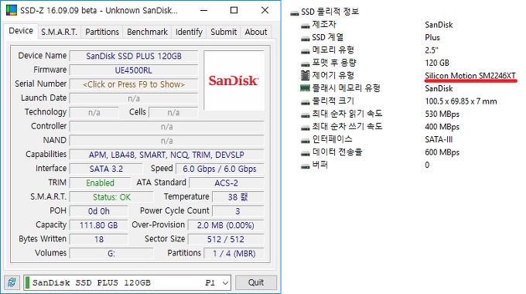Image resolution: width=526 pixels, height=294 pixels.
Task: Select the Device tab
Action: (x=21, y=31)
